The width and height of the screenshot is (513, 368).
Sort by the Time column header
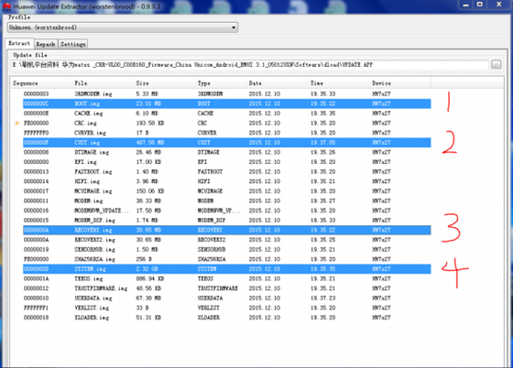coord(338,83)
